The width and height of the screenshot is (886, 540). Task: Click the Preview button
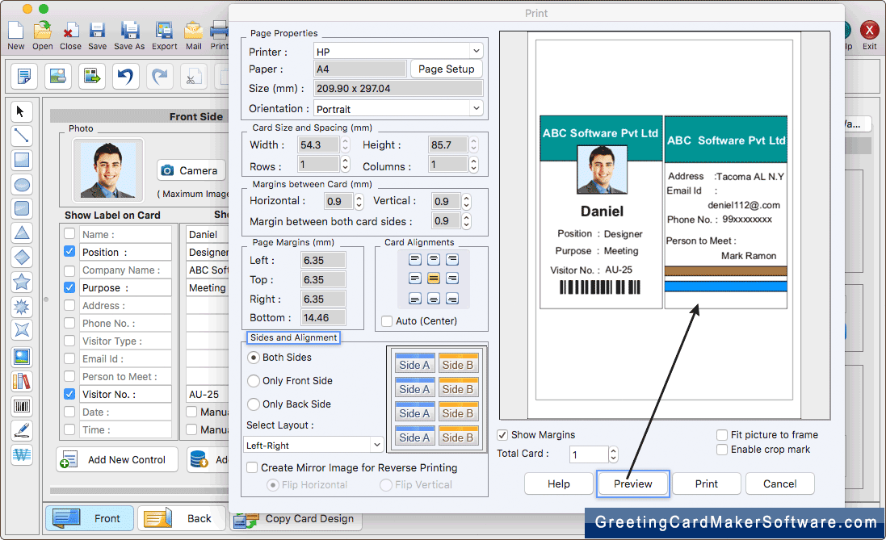coord(633,483)
